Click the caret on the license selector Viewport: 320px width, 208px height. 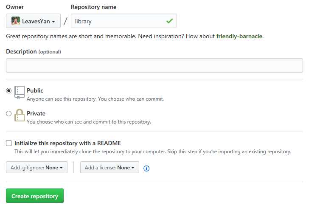(133, 168)
